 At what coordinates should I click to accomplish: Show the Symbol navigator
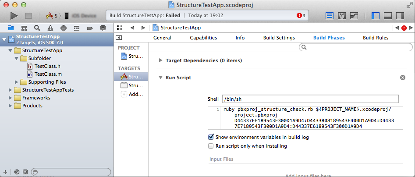pyautogui.click(x=24, y=28)
